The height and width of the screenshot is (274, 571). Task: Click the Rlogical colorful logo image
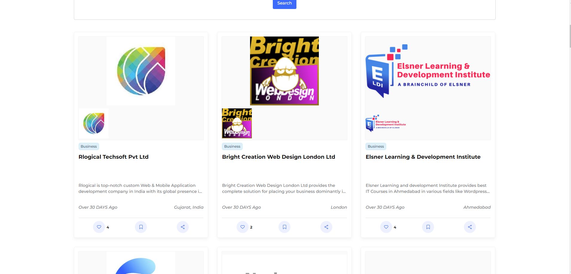[141, 71]
